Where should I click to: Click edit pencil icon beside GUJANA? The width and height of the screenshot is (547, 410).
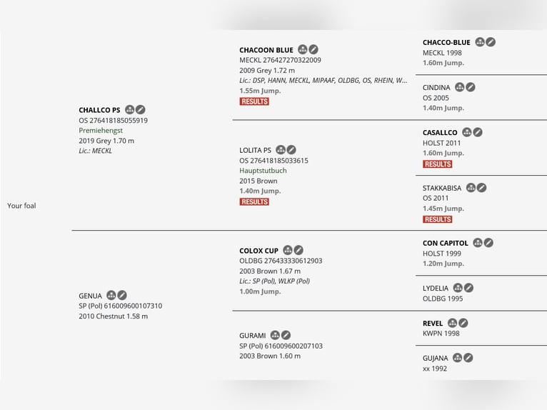tap(468, 358)
